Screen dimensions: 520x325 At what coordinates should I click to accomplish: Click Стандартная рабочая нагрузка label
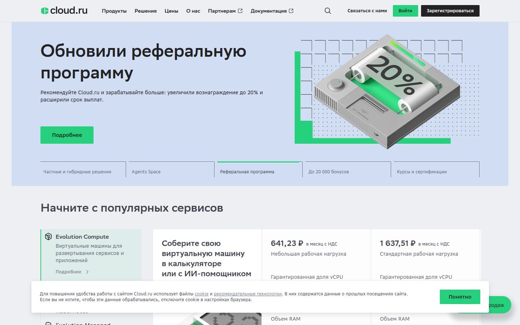419,254
